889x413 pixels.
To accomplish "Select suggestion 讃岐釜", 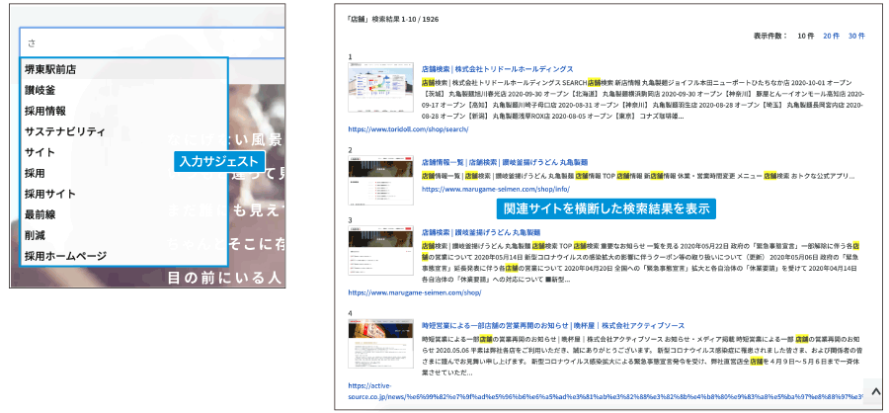I will click(x=123, y=90).
